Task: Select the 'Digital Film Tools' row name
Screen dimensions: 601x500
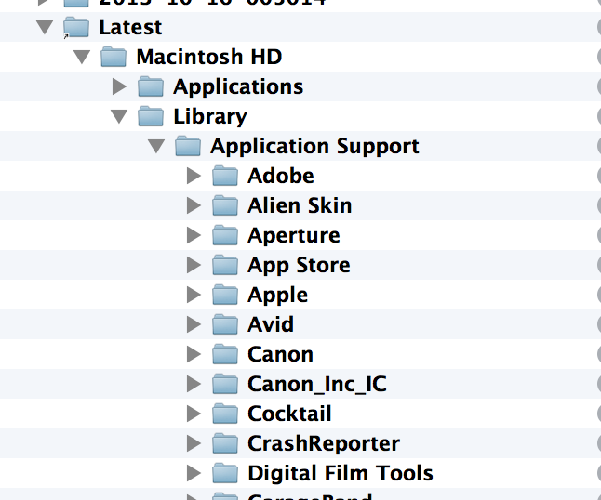Action: click(341, 473)
